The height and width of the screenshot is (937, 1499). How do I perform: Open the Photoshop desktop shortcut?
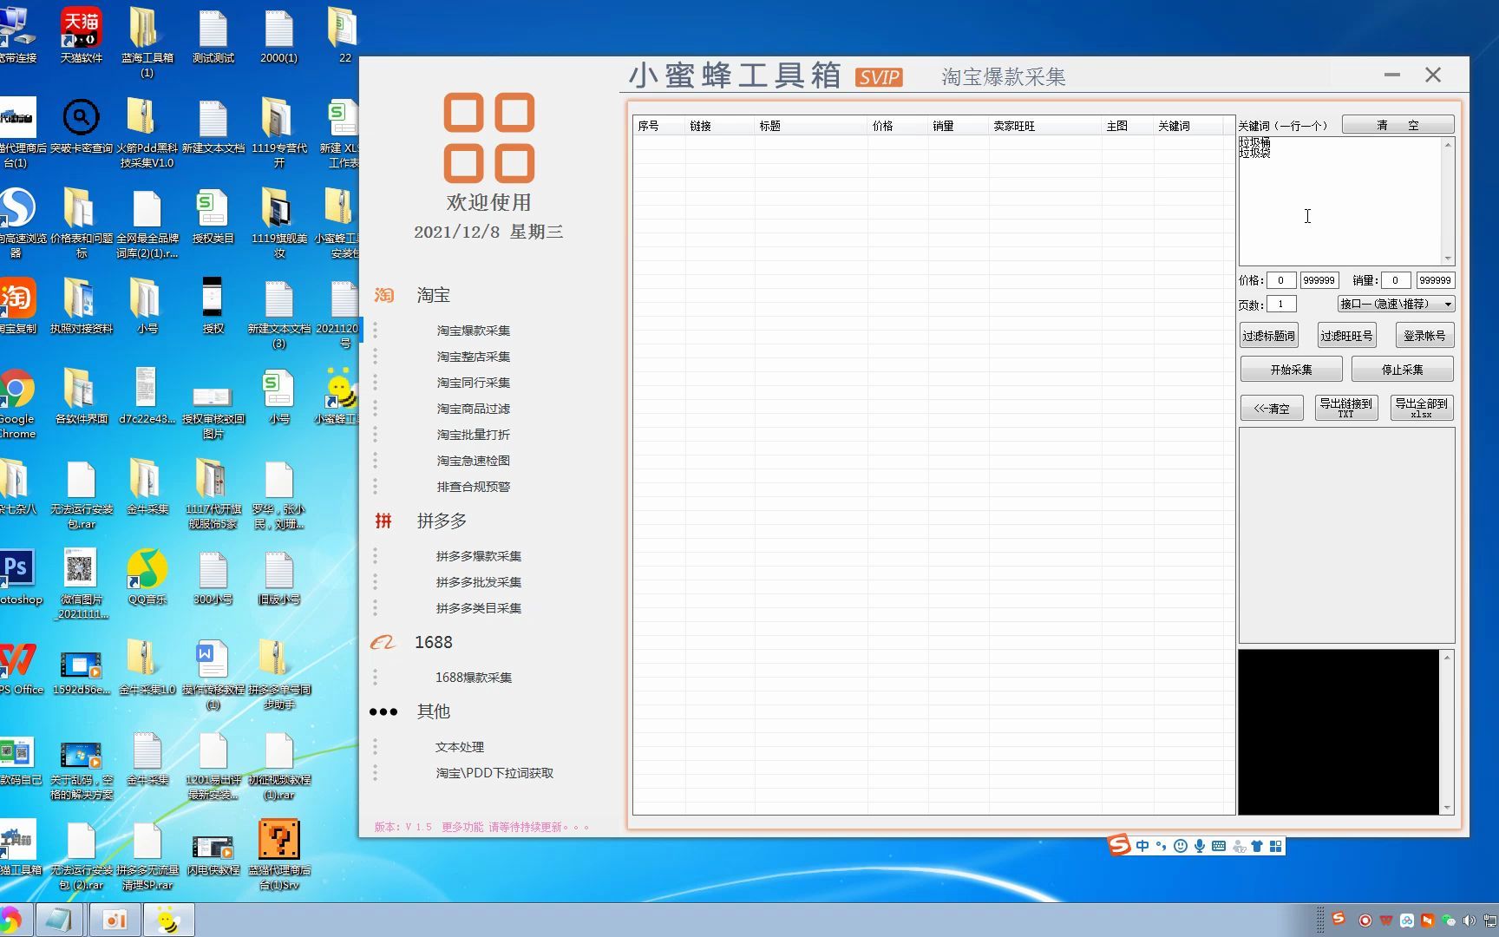point(17,577)
